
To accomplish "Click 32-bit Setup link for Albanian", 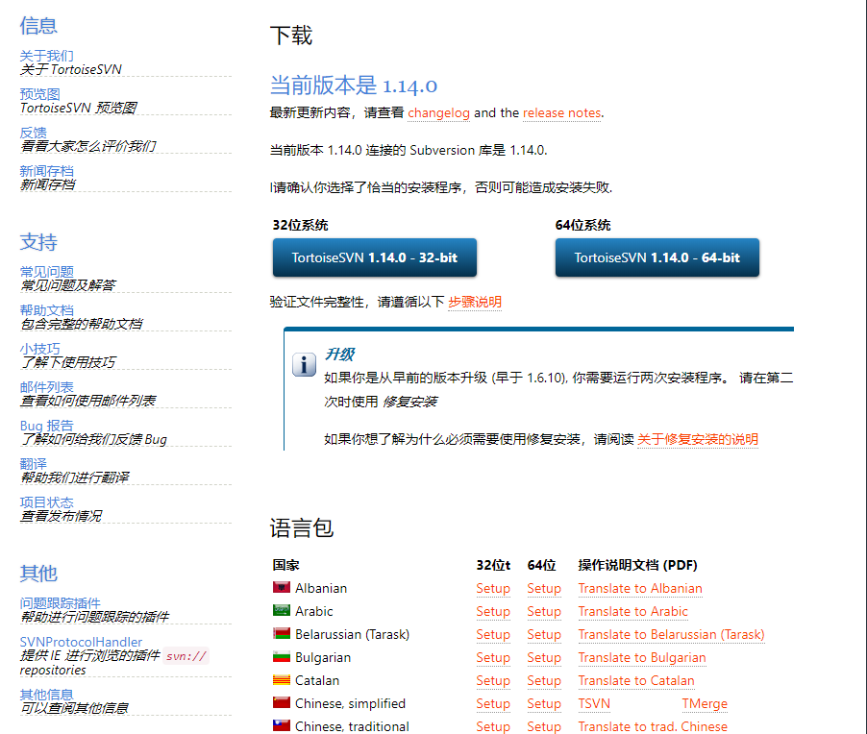I will click(492, 588).
